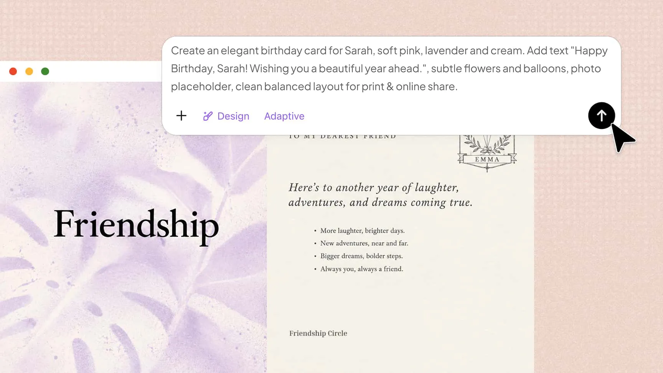Click inside the prompt text field
The width and height of the screenshot is (663, 373).
point(389,68)
